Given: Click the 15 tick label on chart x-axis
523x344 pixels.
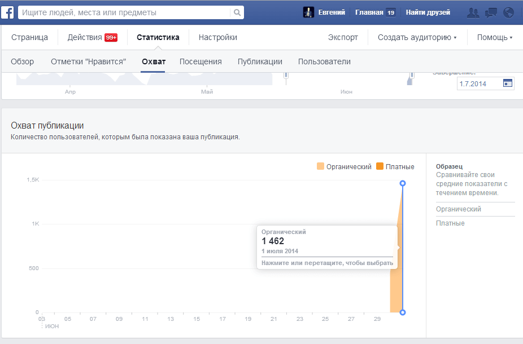Looking at the screenshot, I should [197, 319].
